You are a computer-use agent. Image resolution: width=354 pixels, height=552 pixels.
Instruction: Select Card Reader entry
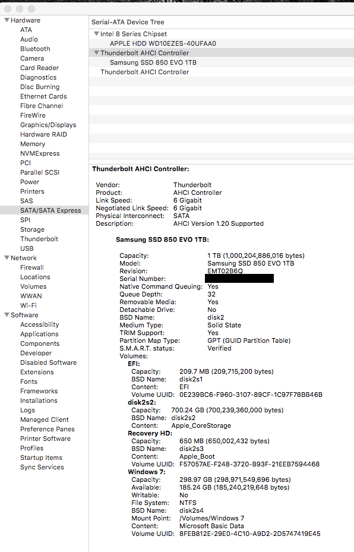[x=39, y=68]
